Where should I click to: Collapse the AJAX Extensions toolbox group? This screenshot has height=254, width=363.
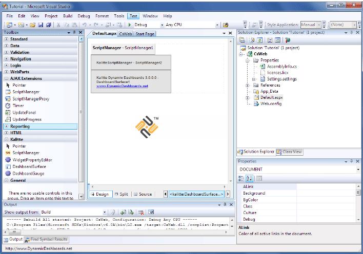(x=7, y=78)
